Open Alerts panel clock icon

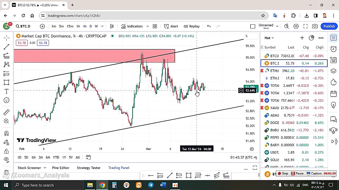coord(333,49)
